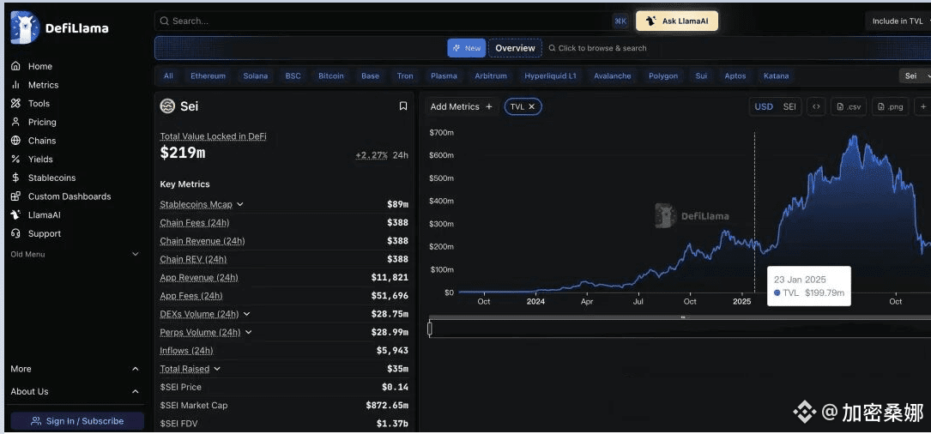Open Custom Dashboards icon
This screenshot has height=434, width=931.
pyautogui.click(x=16, y=196)
